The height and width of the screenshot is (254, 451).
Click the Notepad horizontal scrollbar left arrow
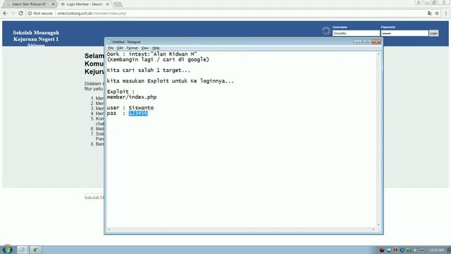109,229
